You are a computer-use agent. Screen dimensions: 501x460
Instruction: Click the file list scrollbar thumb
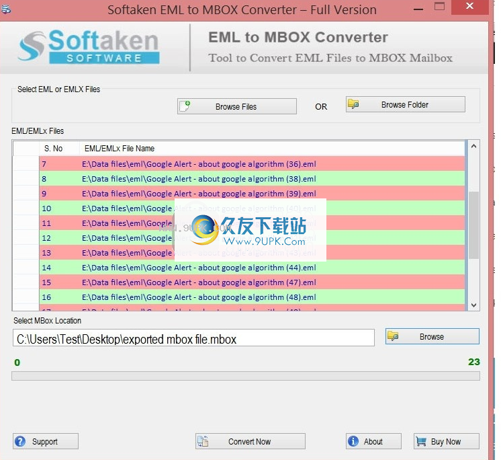(474, 225)
